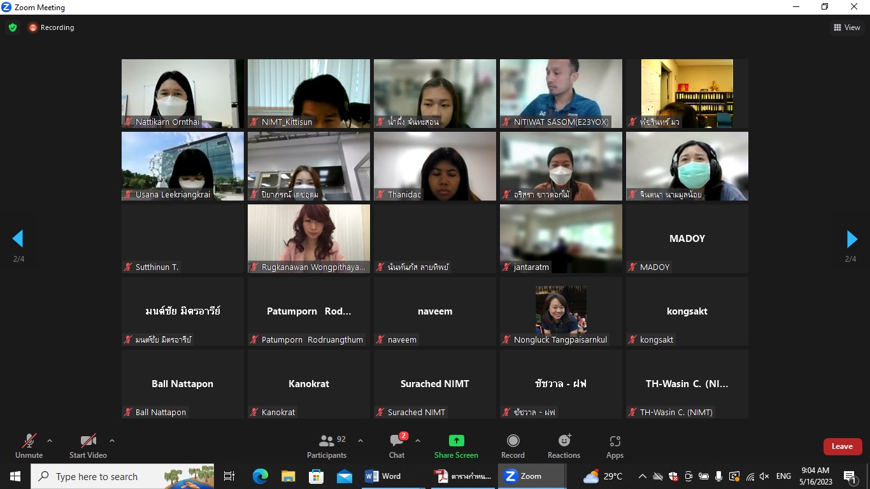
Task: Expand video options arrow beside Start Video
Action: [x=112, y=441]
